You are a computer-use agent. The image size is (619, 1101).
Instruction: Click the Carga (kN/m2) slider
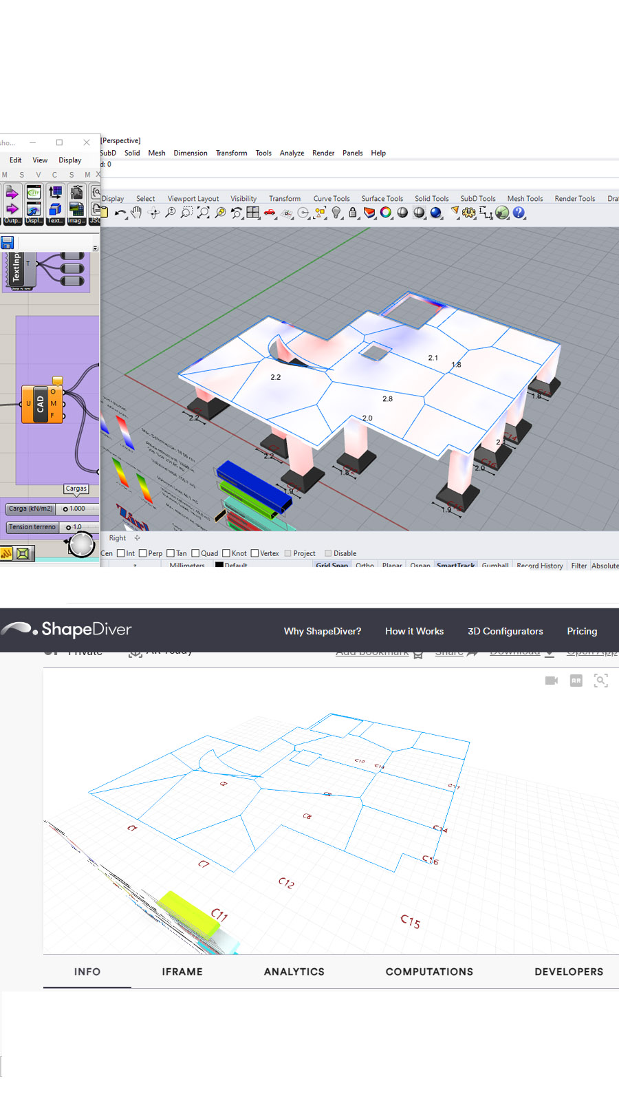[52, 509]
